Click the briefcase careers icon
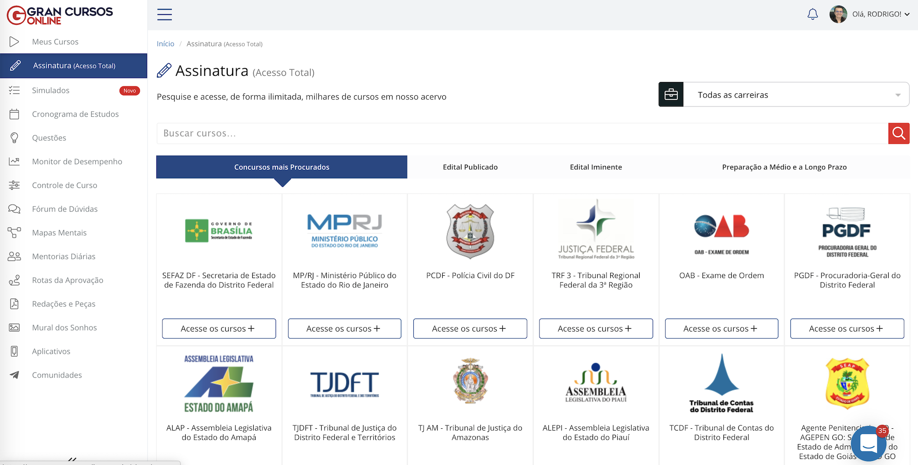 671,94
